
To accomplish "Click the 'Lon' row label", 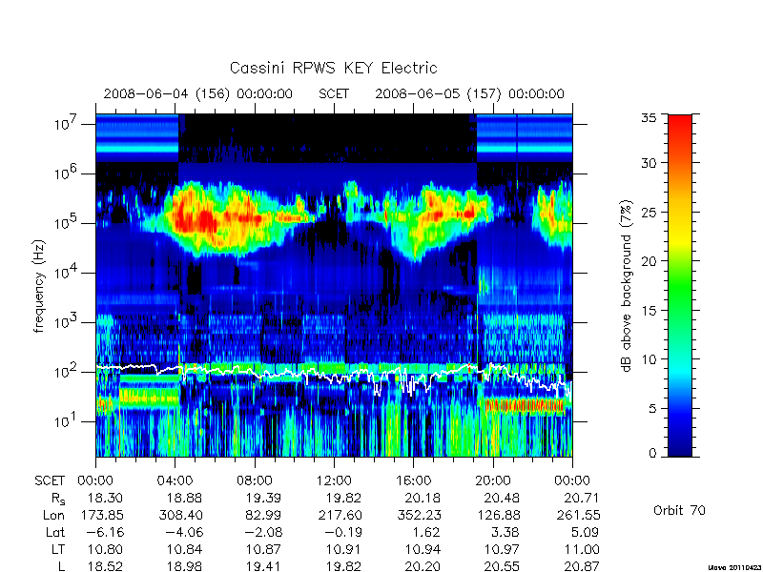I will click(54, 515).
